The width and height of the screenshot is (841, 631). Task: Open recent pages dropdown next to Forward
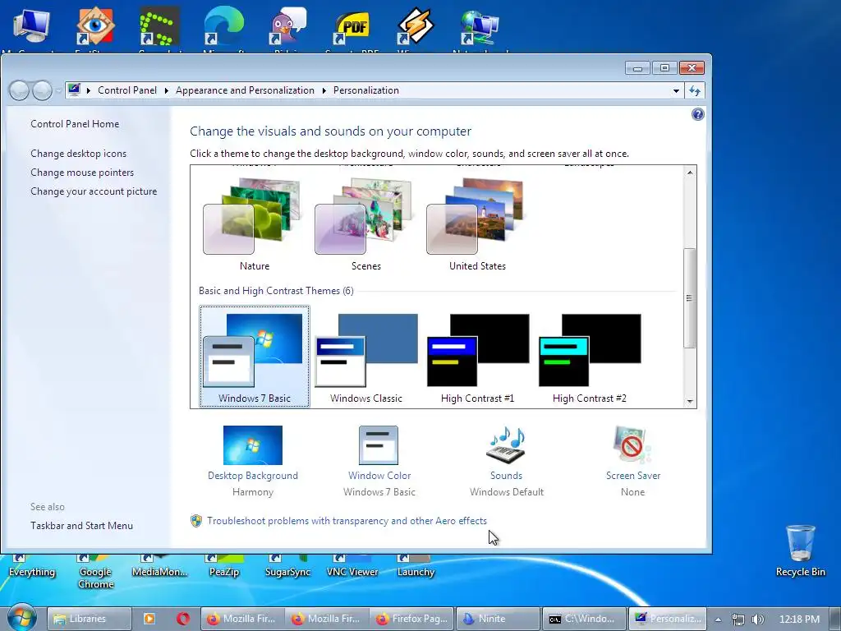58,90
